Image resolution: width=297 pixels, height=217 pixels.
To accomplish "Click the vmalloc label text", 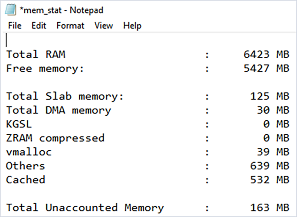I will point(29,152).
